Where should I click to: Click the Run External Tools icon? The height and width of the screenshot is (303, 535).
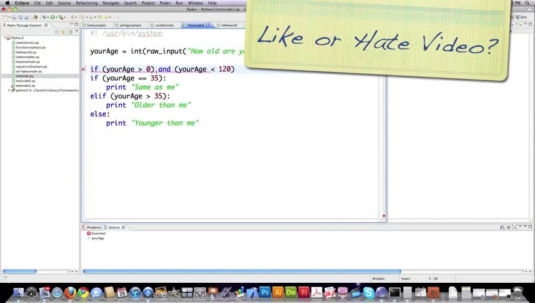[x=61, y=17]
